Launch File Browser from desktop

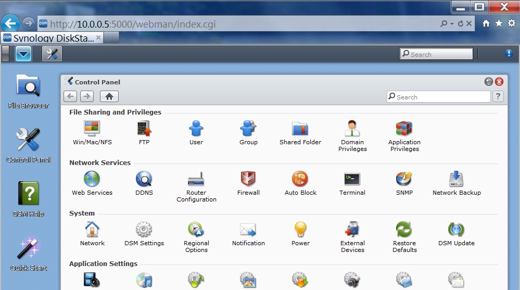(x=28, y=91)
